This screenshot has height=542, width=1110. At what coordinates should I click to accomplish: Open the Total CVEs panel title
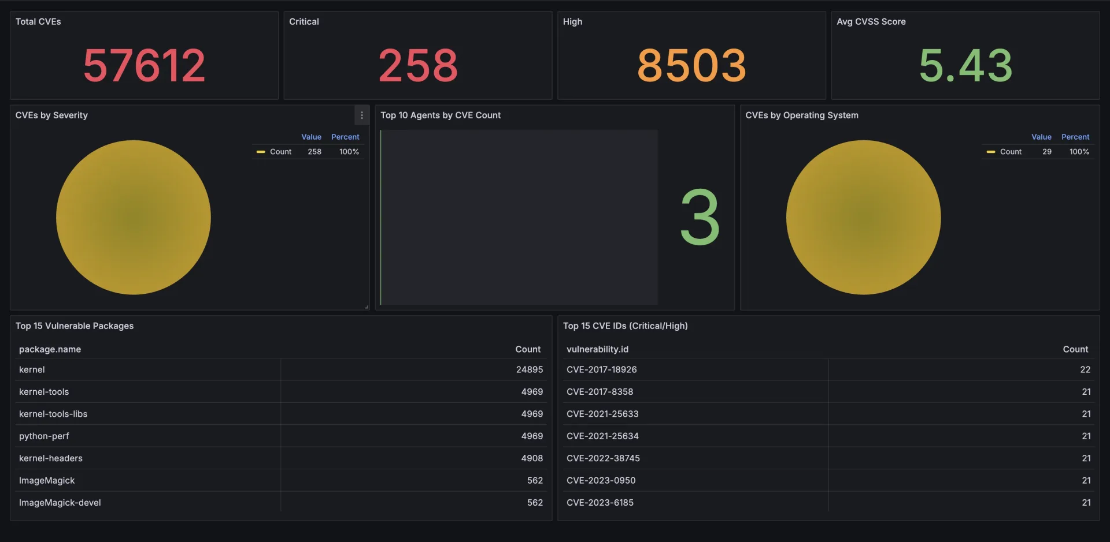click(38, 21)
